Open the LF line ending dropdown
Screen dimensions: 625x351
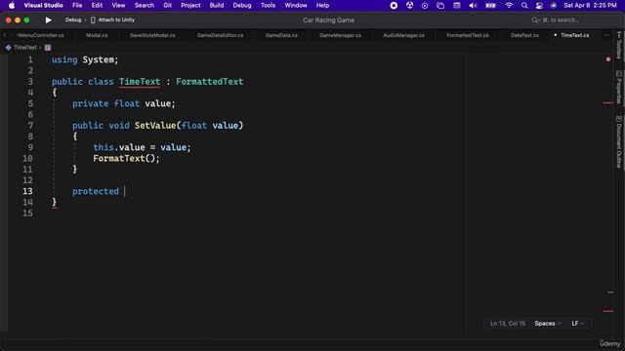578,324
